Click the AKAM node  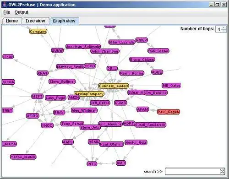pyautogui.click(x=143, y=109)
